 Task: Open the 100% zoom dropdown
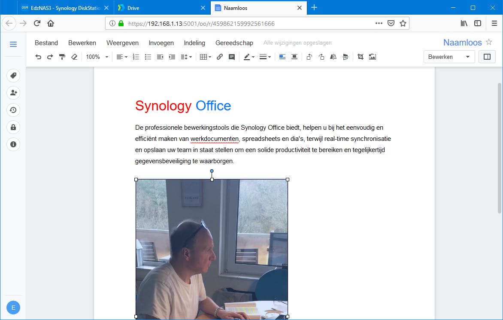point(97,57)
